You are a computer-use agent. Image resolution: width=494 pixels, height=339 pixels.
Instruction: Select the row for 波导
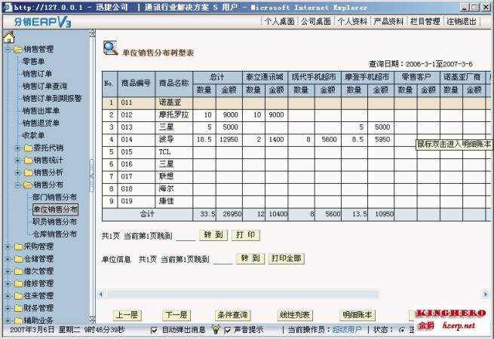296,139
